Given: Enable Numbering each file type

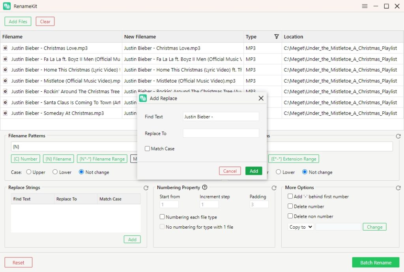Looking at the screenshot, I should click(162, 216).
